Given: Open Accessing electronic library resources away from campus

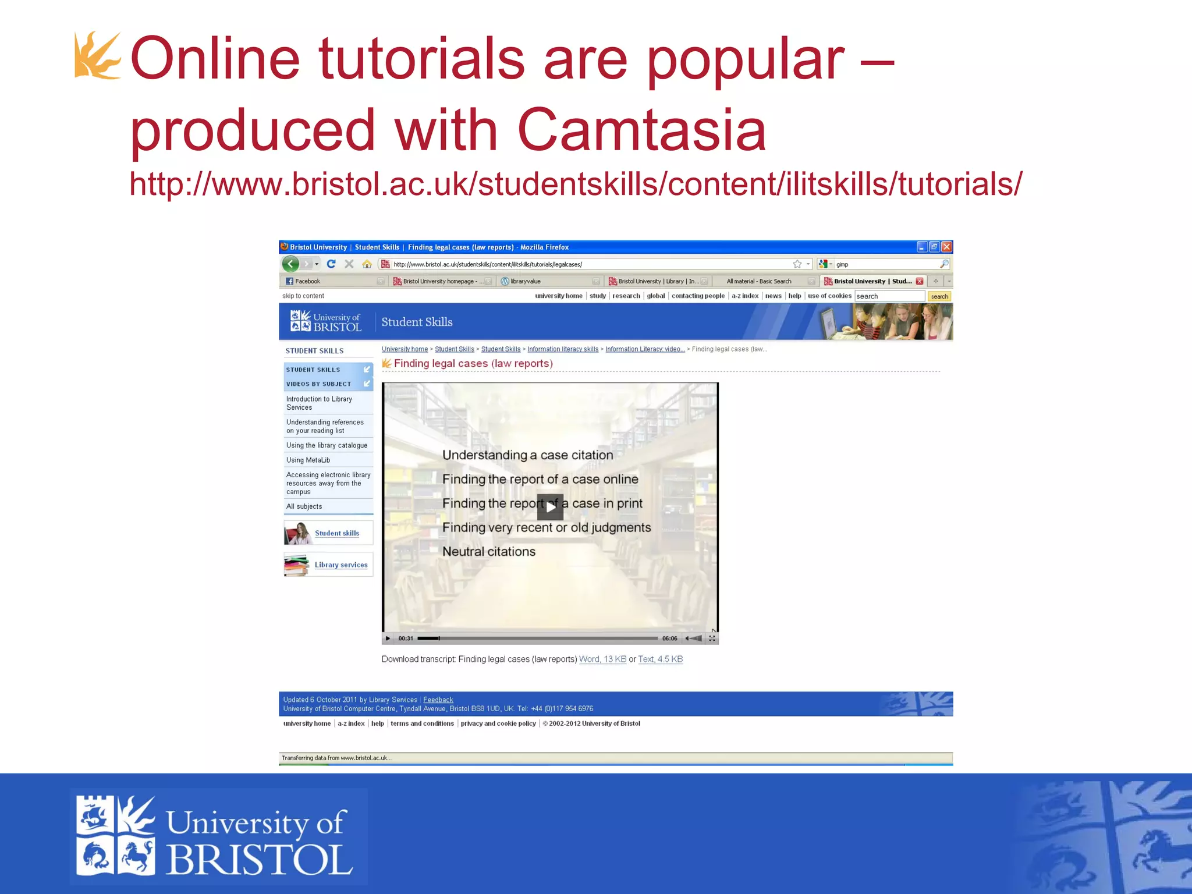Looking at the screenshot, I should (328, 483).
